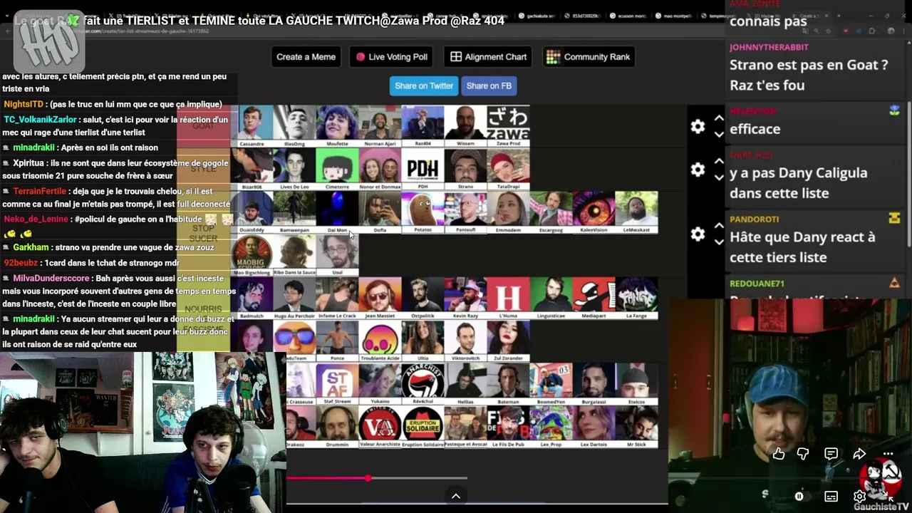912x513 pixels.
Task: Open the three-dot more options menu
Action: point(888,454)
